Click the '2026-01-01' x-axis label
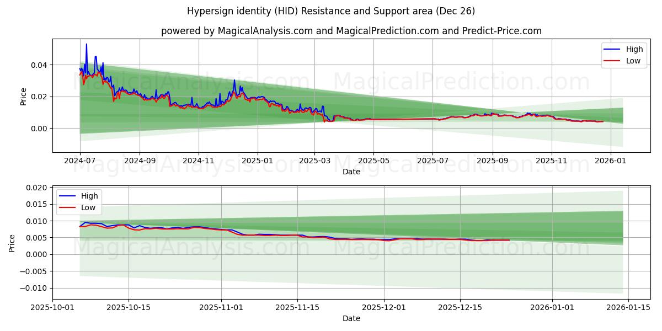The width and height of the screenshot is (662, 331). (552, 308)
